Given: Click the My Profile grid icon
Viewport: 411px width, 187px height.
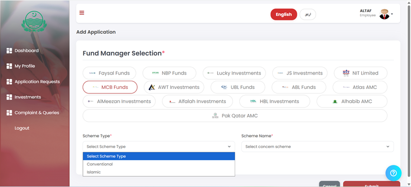Looking at the screenshot, I should click(9, 66).
